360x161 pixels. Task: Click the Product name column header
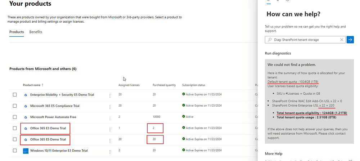click(32, 85)
